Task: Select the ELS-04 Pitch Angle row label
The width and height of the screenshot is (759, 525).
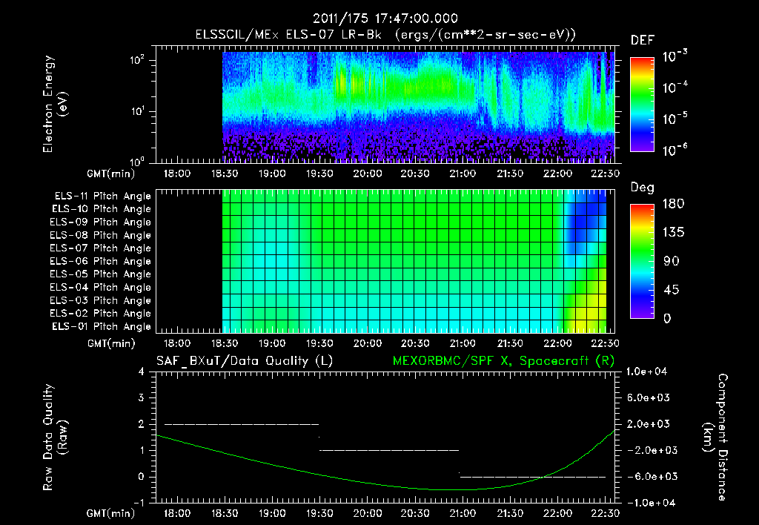Action: tap(101, 287)
